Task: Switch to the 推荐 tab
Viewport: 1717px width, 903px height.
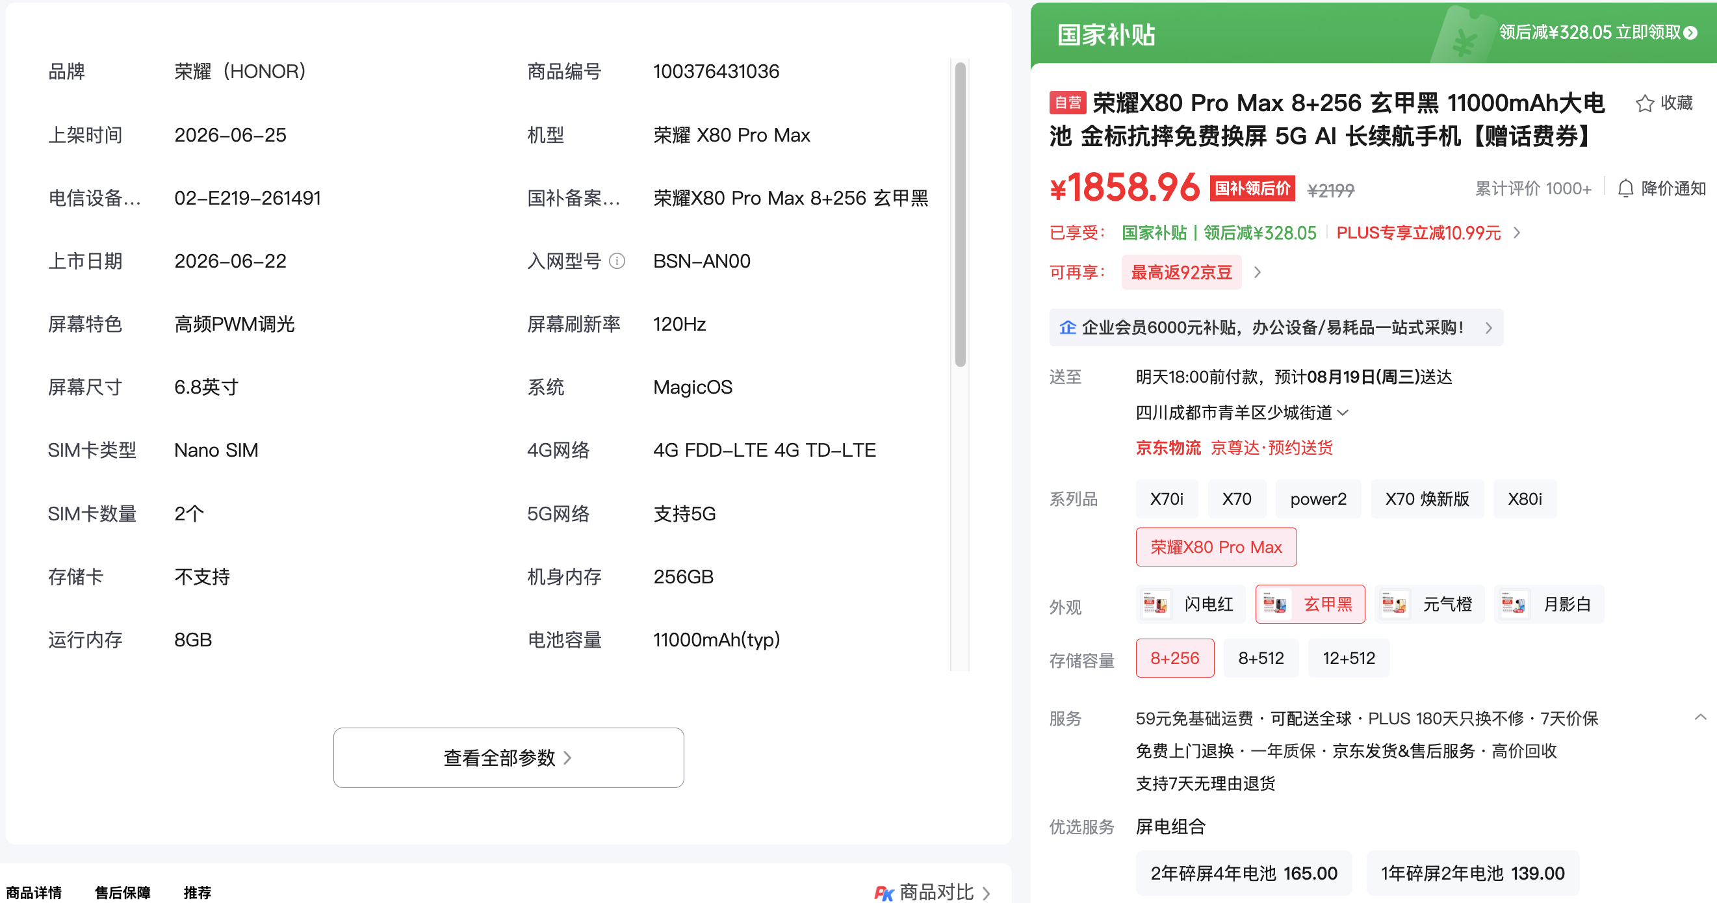Action: (198, 893)
